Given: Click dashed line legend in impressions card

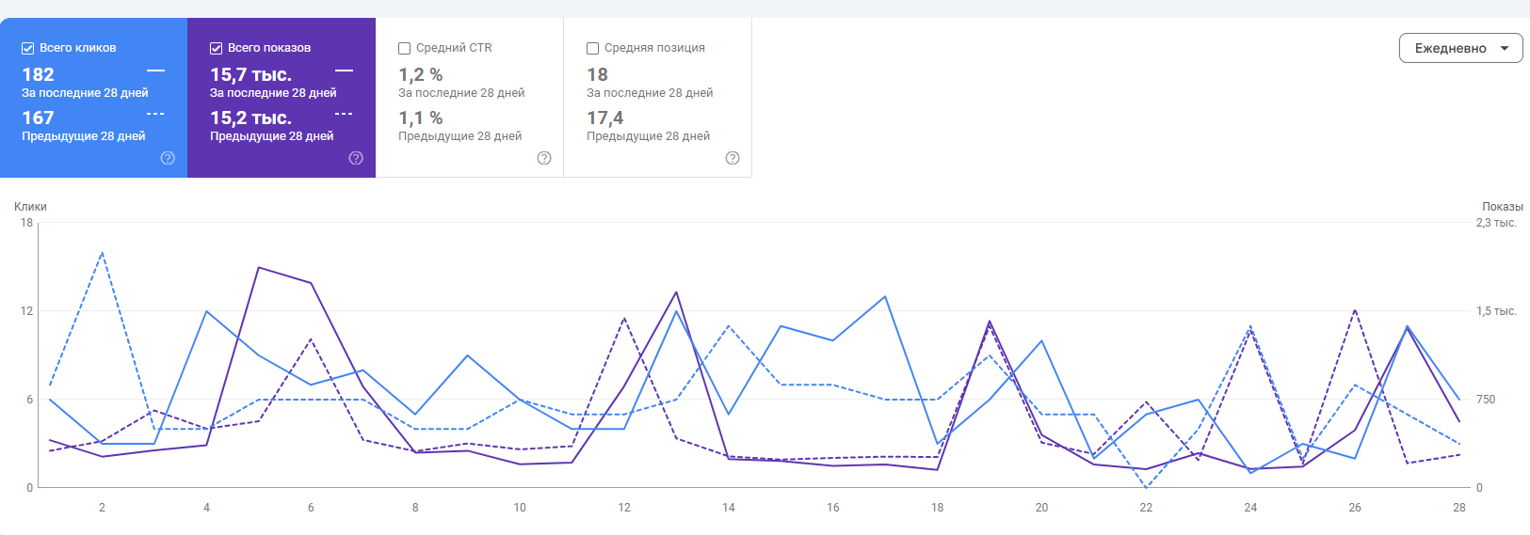Looking at the screenshot, I should pos(344,114).
